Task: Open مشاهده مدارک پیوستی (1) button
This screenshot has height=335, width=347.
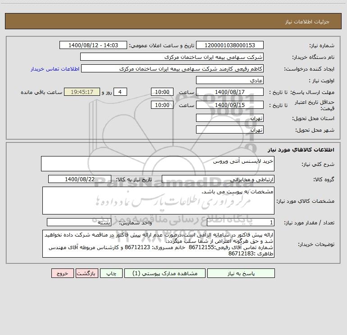Action: click(165, 273)
